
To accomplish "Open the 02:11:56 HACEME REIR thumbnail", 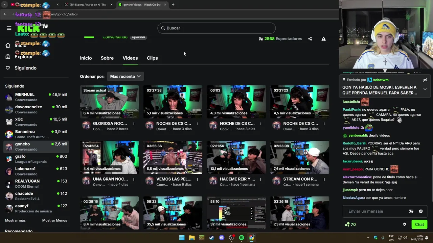I will [236, 157].
